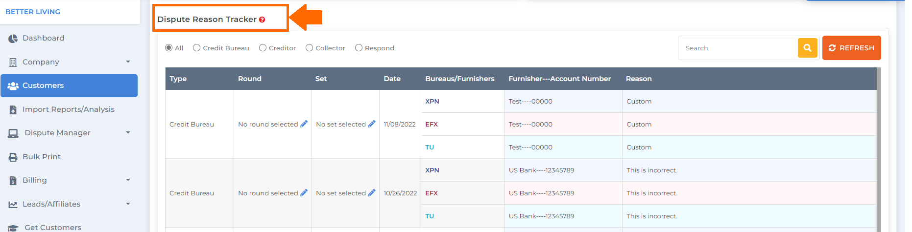Click Custom reason in the XPN Test row
Viewport: 912px width, 232px height.
click(x=639, y=102)
